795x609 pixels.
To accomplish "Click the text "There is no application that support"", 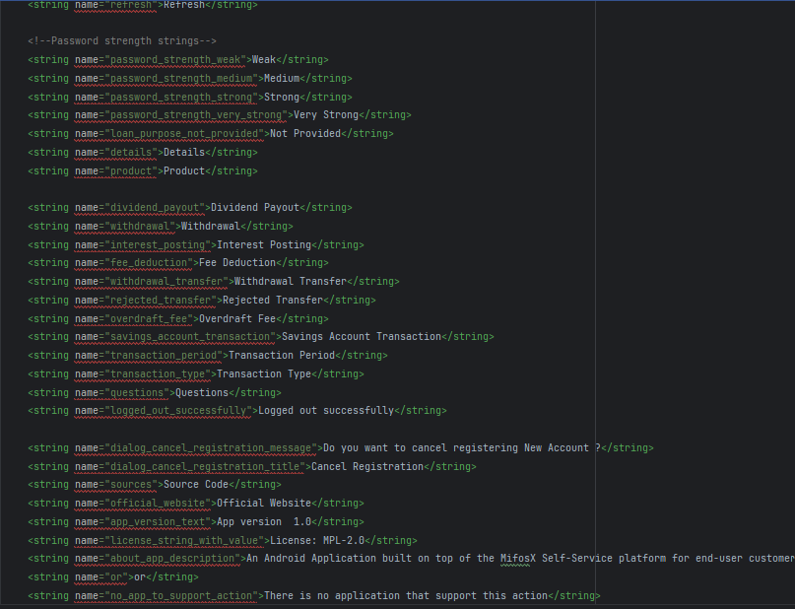I will point(370,596).
